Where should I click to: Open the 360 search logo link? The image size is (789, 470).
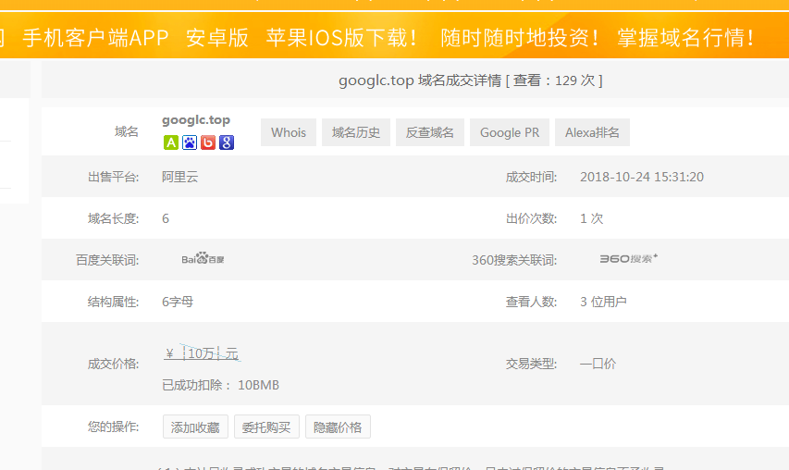point(628,259)
